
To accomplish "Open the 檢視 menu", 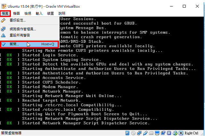I will click(28, 13).
